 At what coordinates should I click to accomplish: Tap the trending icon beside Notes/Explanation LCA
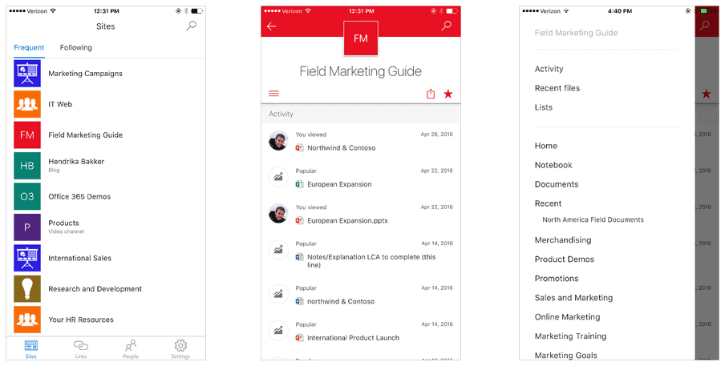pyautogui.click(x=278, y=250)
